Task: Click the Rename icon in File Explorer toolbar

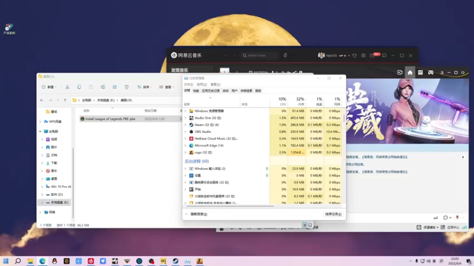Action: 103,87
